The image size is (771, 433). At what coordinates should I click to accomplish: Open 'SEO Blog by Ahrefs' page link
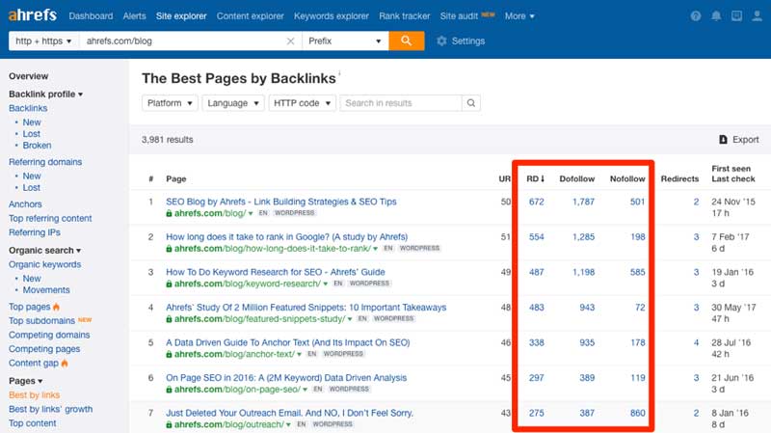click(x=281, y=202)
